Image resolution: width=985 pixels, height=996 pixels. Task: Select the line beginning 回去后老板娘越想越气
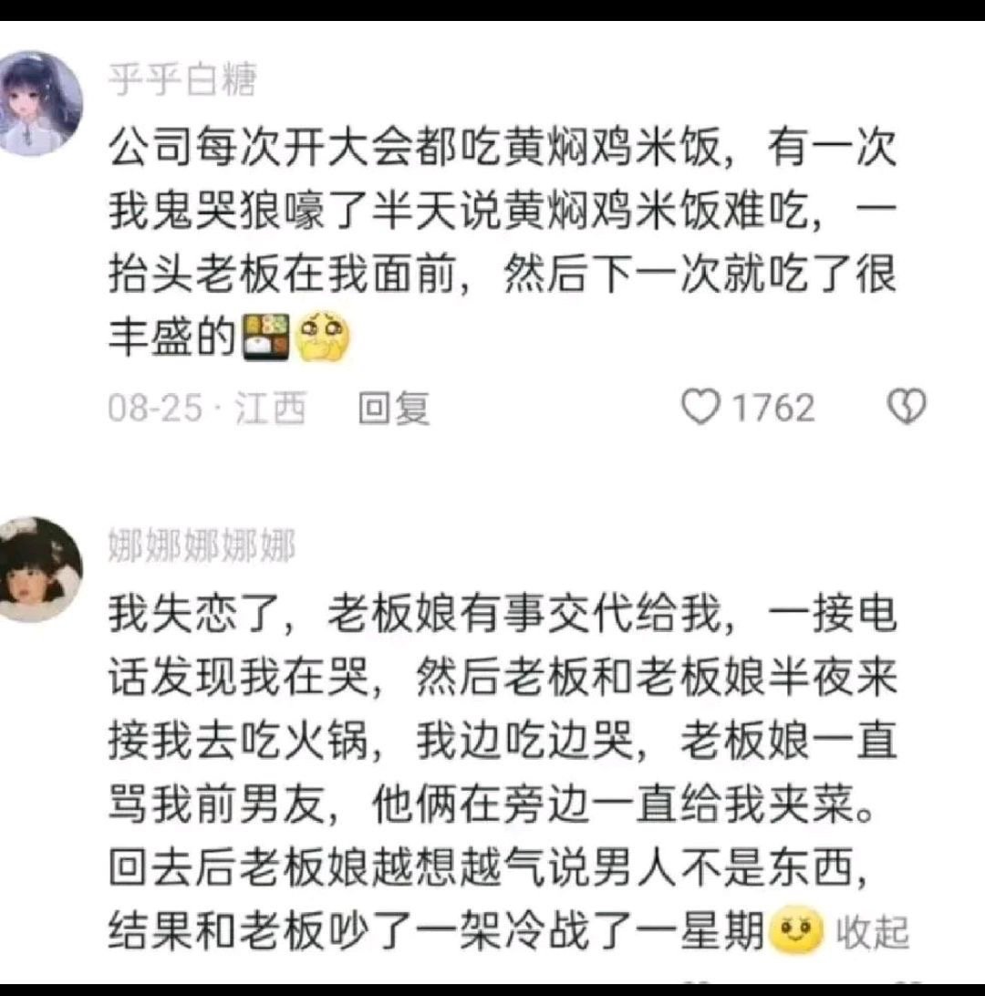pos(488,867)
